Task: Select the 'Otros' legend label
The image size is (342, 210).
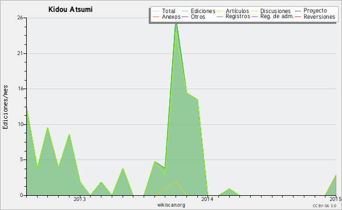Action: (x=198, y=16)
